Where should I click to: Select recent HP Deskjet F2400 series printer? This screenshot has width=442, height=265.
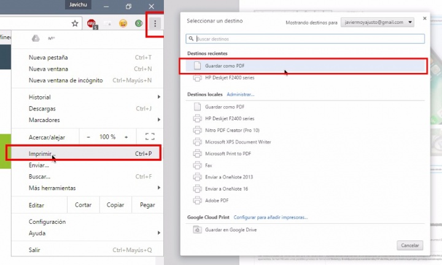(305, 78)
